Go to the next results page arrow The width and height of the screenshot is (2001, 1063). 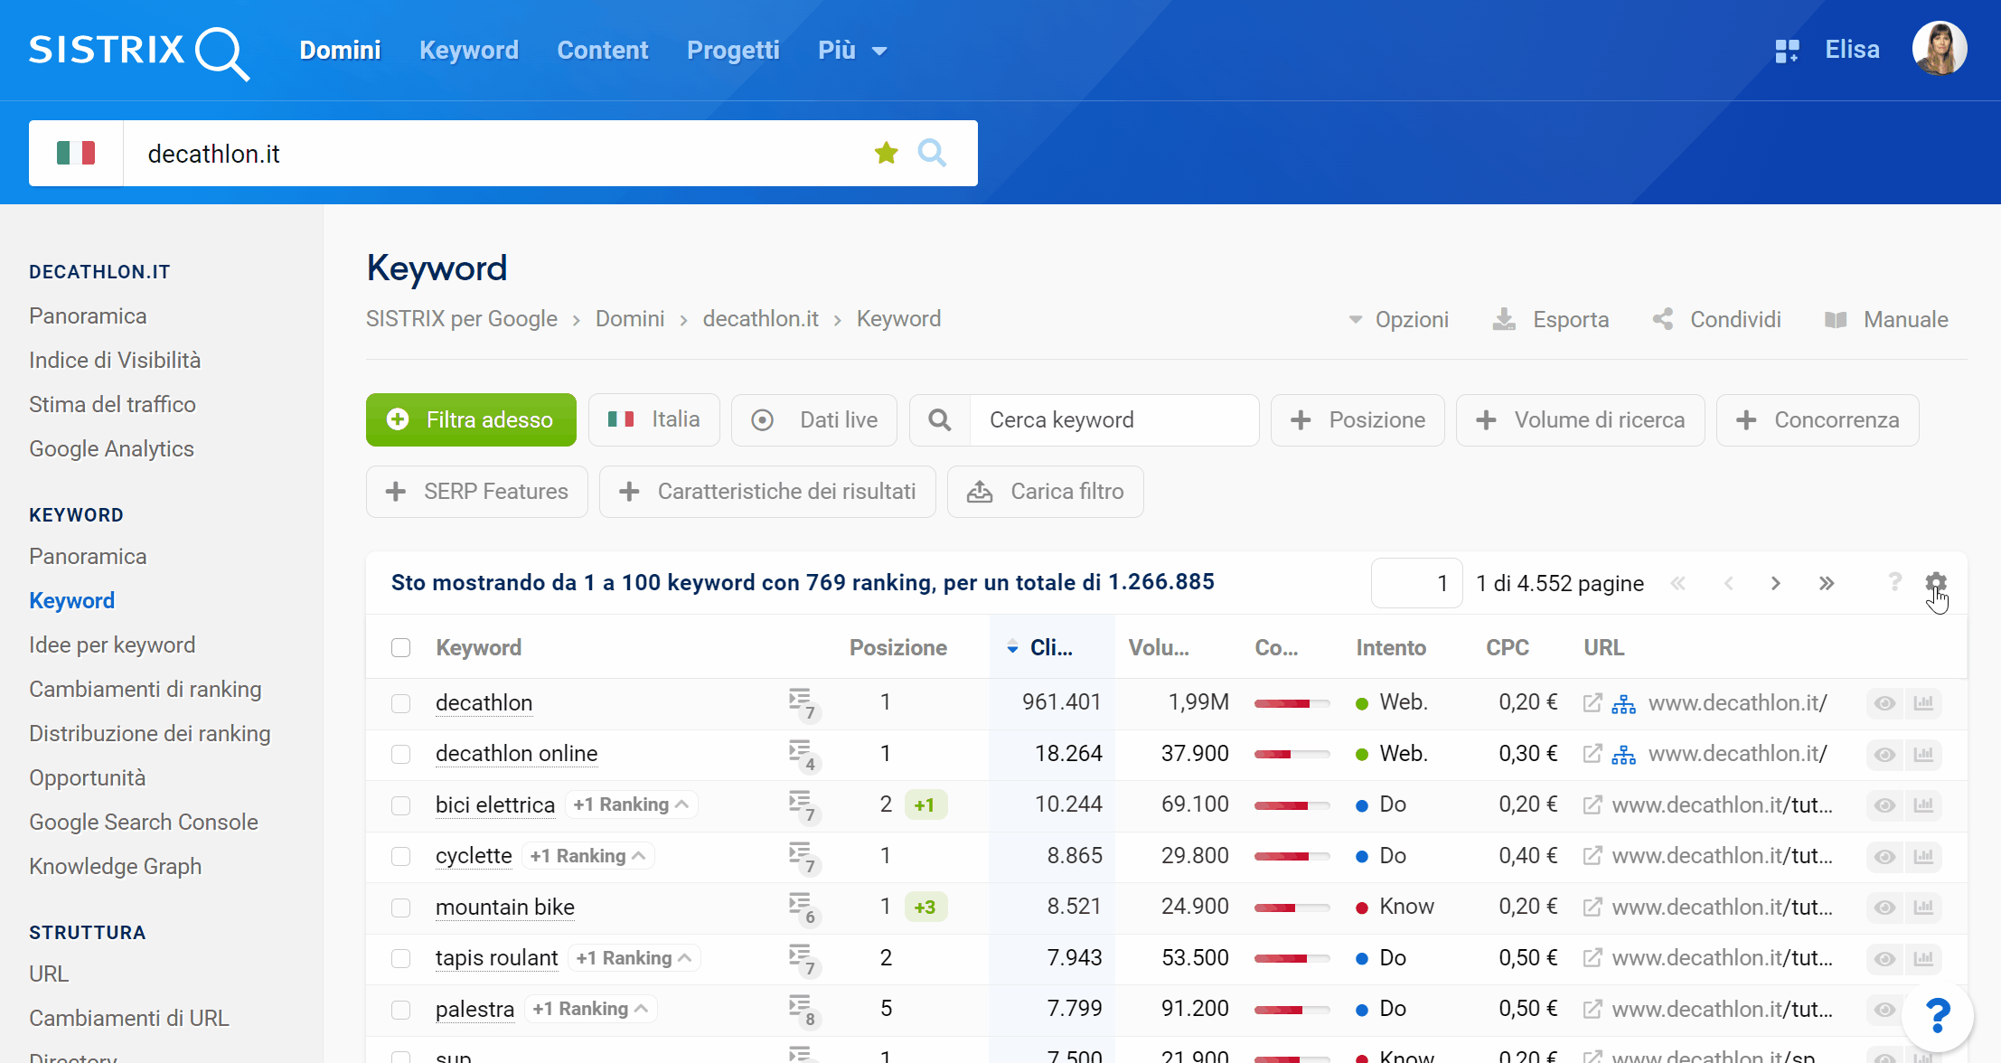pyautogui.click(x=1776, y=583)
